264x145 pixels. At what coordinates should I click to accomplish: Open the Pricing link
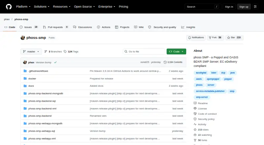[123, 7]
